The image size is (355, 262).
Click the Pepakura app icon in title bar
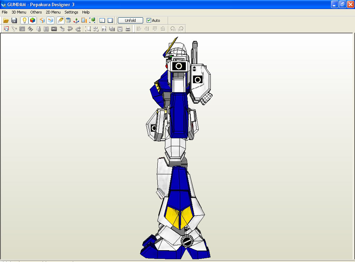tap(3, 5)
